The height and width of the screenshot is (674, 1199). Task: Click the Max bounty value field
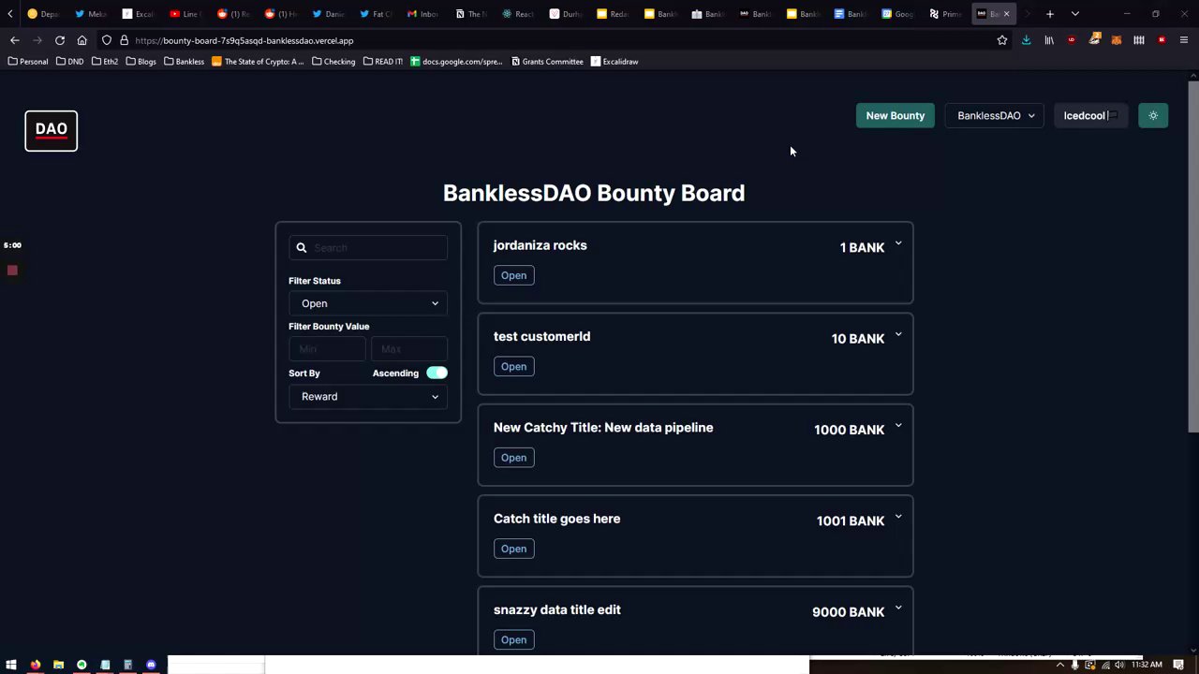pyautogui.click(x=409, y=349)
